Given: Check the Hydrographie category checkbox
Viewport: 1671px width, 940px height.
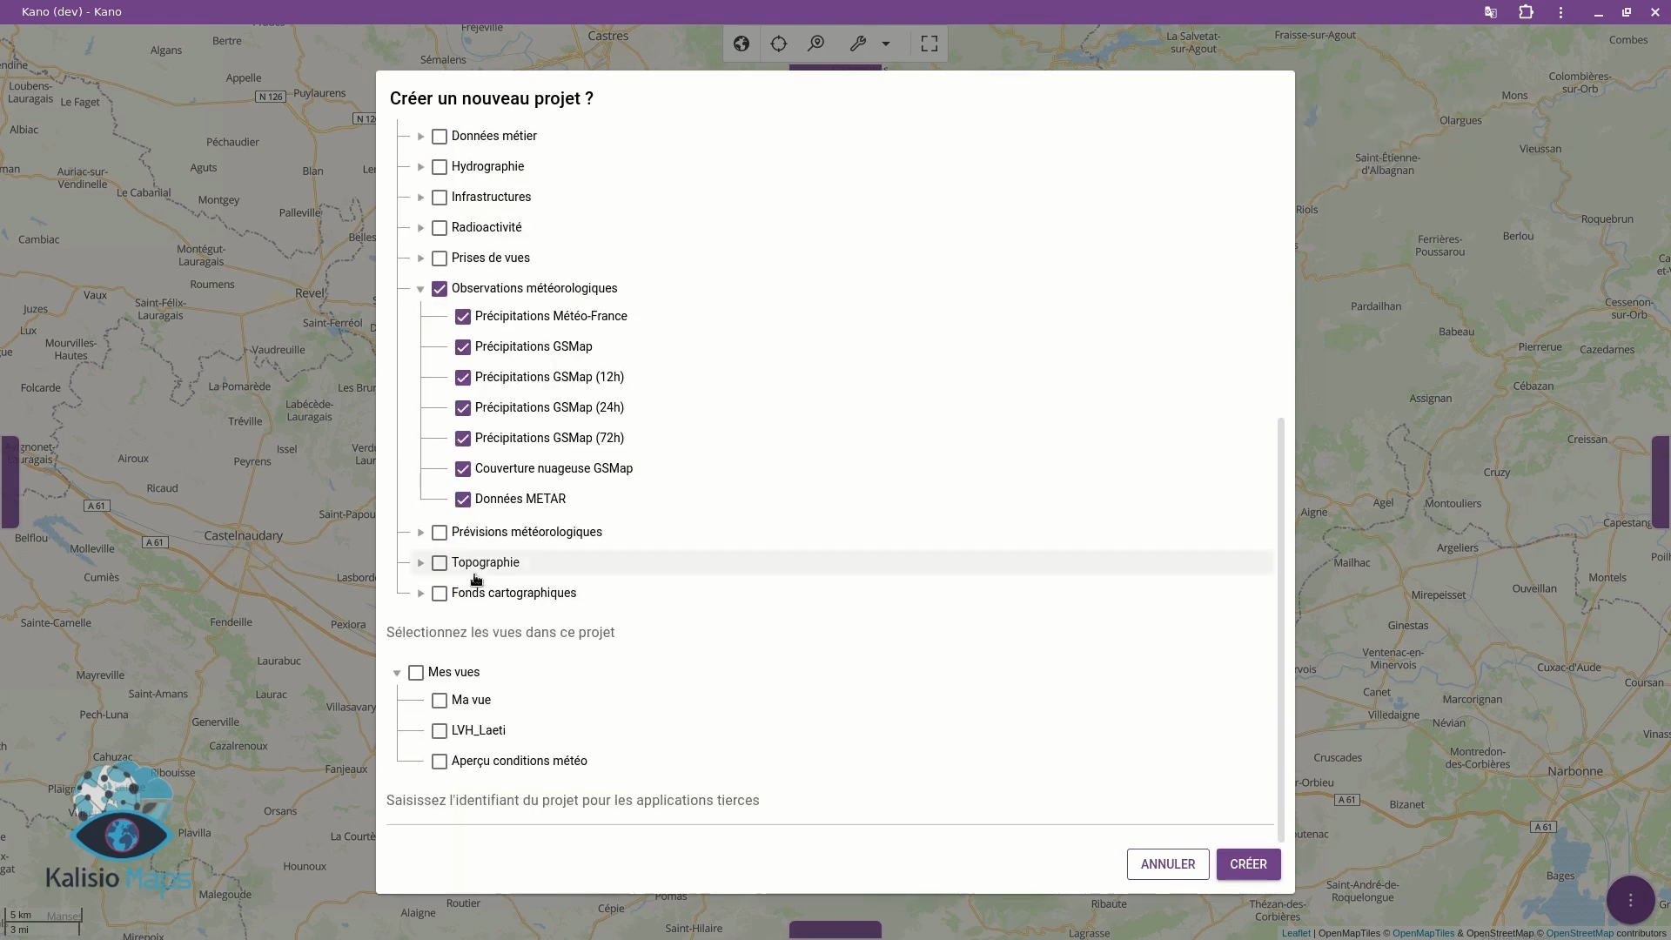Looking at the screenshot, I should (440, 167).
